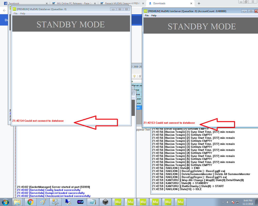Open Windows Explorer from the taskbar
The width and height of the screenshot is (258, 206).
click(x=17, y=202)
